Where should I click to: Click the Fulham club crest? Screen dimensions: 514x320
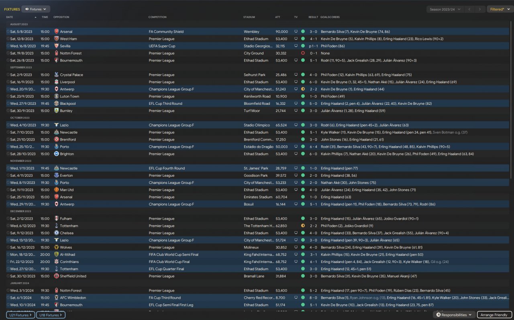pyautogui.click(x=56, y=219)
